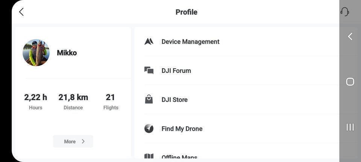Tap the DJI Store shopping bag icon
This screenshot has width=361, height=162.
point(149,99)
